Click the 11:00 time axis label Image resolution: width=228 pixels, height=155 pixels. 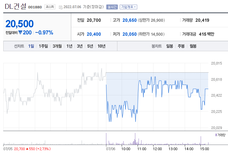142,149
